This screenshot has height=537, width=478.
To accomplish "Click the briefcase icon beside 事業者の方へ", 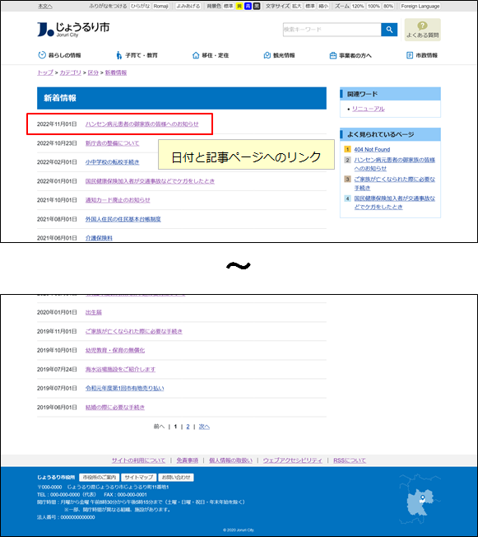I will pyautogui.click(x=333, y=55).
